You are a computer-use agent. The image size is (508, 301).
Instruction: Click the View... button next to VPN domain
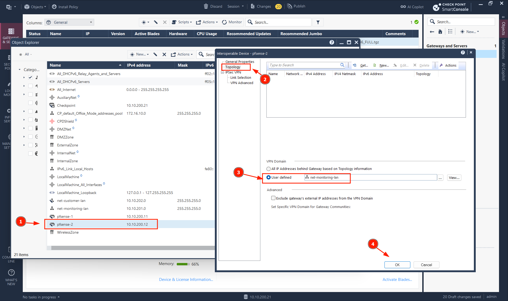point(454,178)
